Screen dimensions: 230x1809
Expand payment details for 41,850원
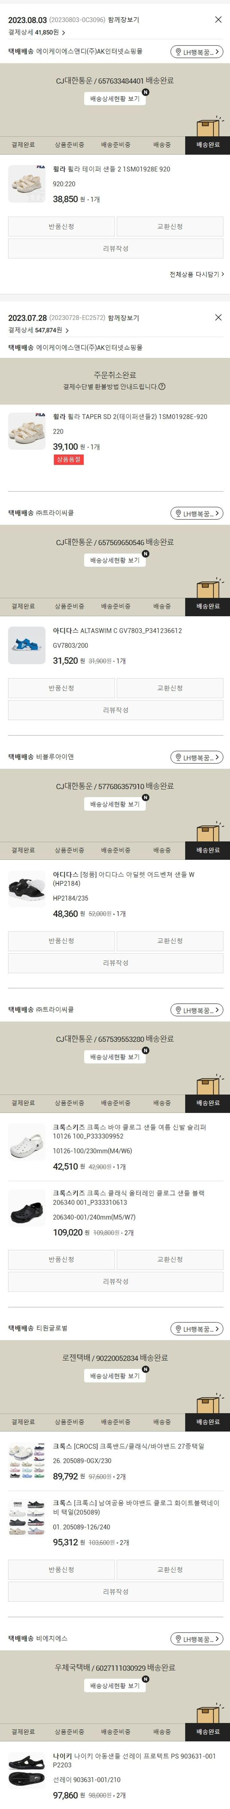pyautogui.click(x=63, y=32)
